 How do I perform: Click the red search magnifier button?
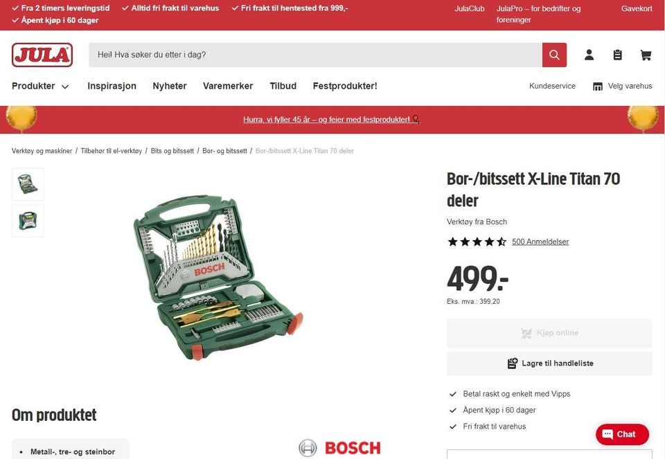click(554, 55)
